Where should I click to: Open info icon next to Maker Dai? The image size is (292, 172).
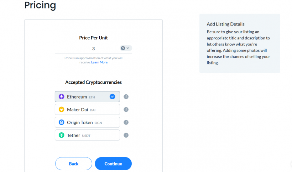coord(126,110)
